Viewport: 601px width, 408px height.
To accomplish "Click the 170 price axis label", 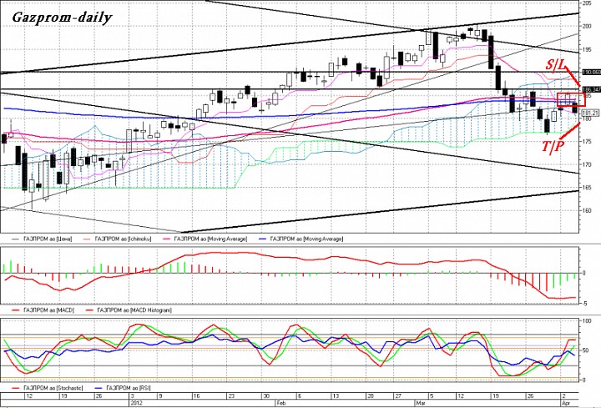I will [587, 164].
